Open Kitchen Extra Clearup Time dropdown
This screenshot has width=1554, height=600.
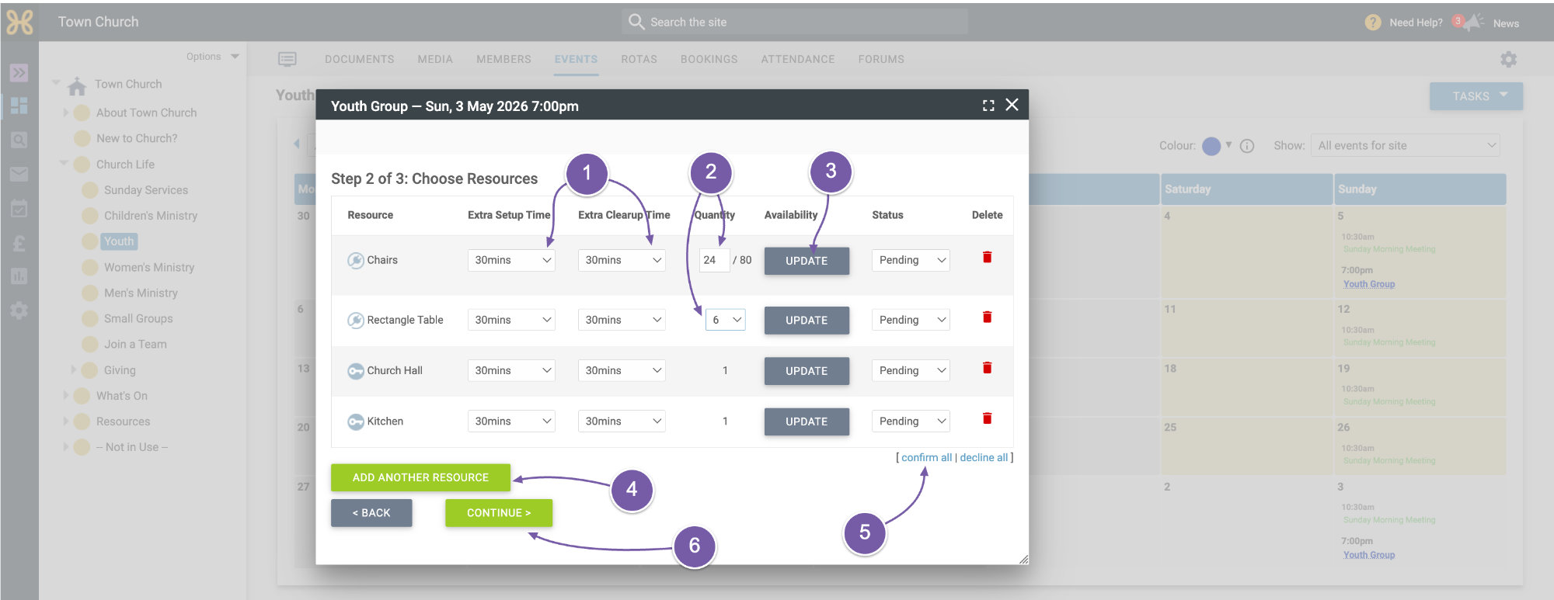coord(622,421)
